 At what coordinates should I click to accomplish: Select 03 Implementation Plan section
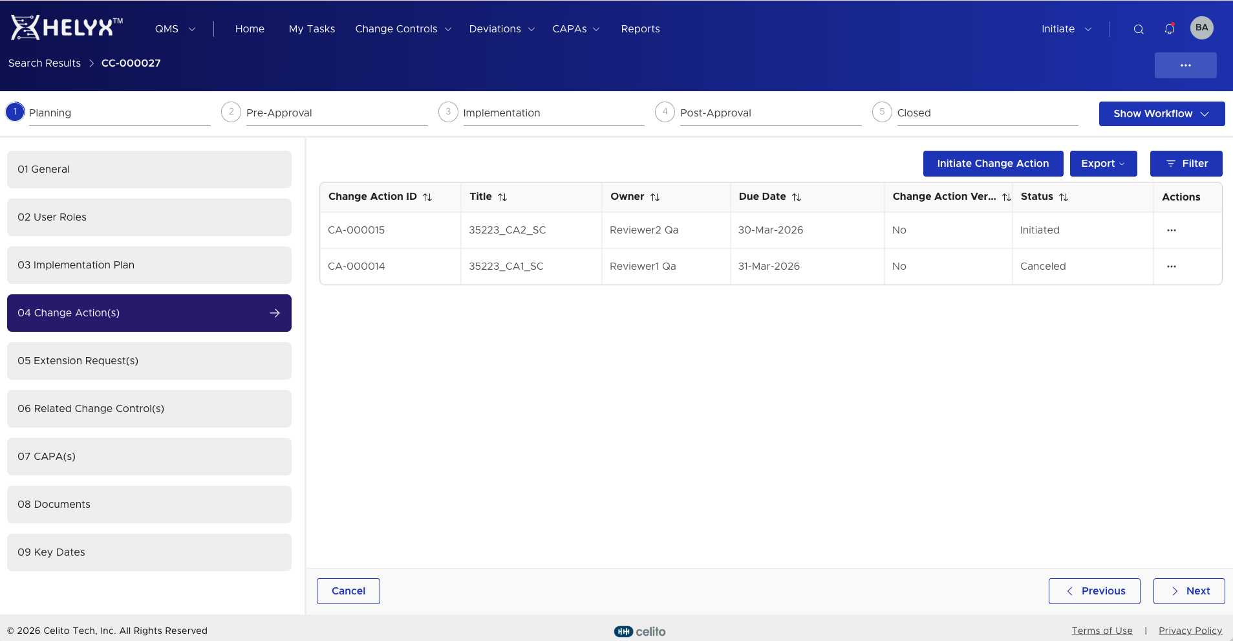(x=149, y=265)
